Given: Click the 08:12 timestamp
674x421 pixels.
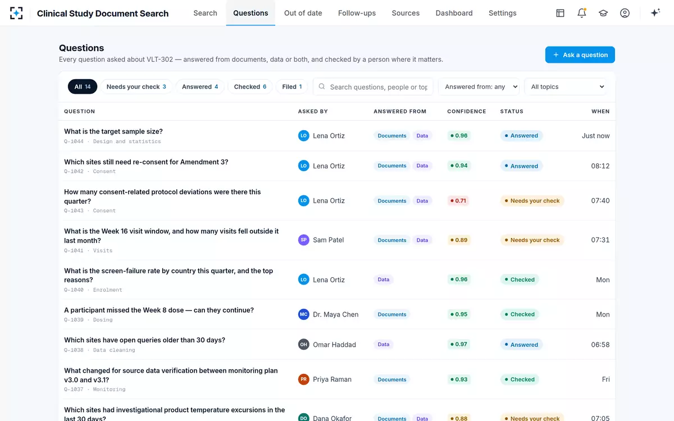Looking at the screenshot, I should point(600,166).
